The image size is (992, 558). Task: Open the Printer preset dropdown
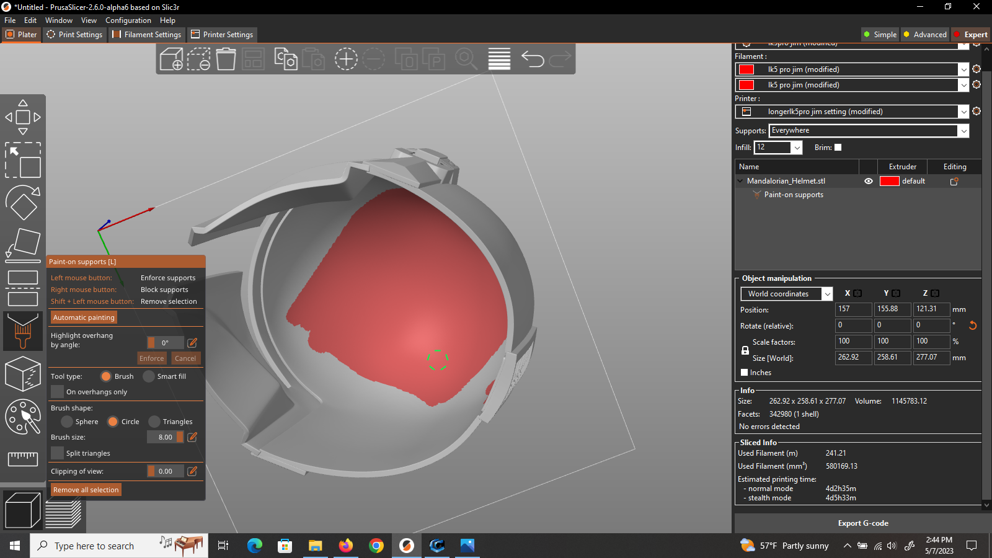point(852,112)
